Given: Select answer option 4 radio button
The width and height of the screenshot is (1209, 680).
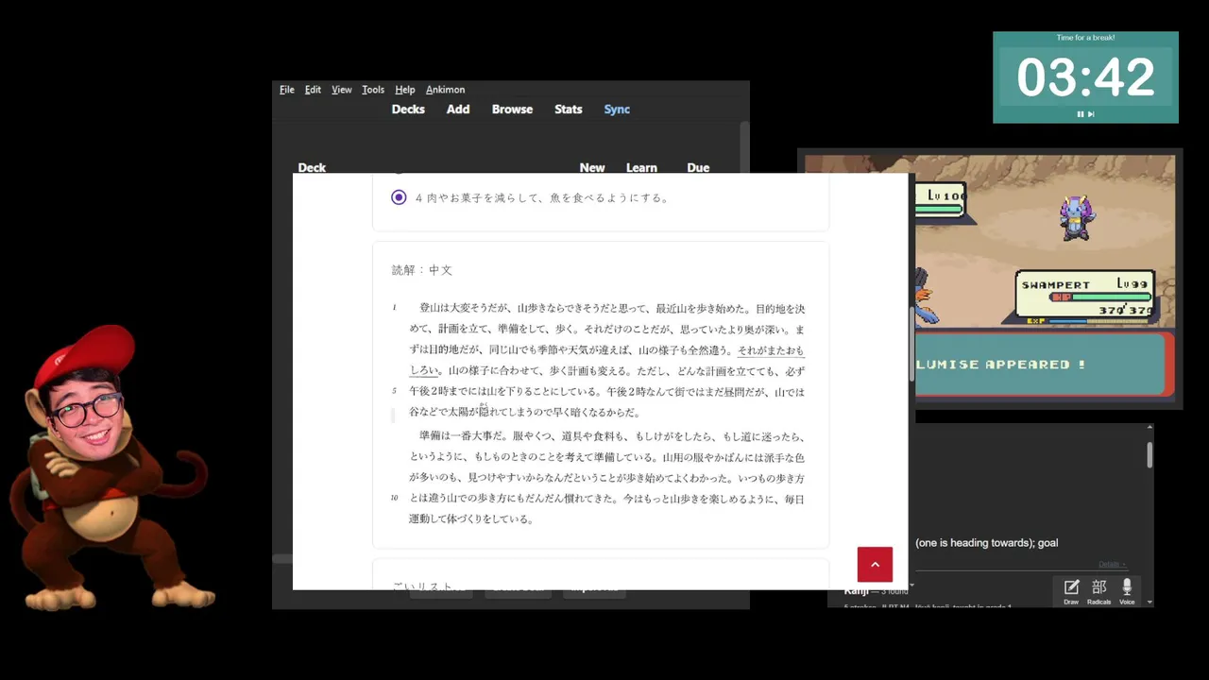Looking at the screenshot, I should click(399, 197).
